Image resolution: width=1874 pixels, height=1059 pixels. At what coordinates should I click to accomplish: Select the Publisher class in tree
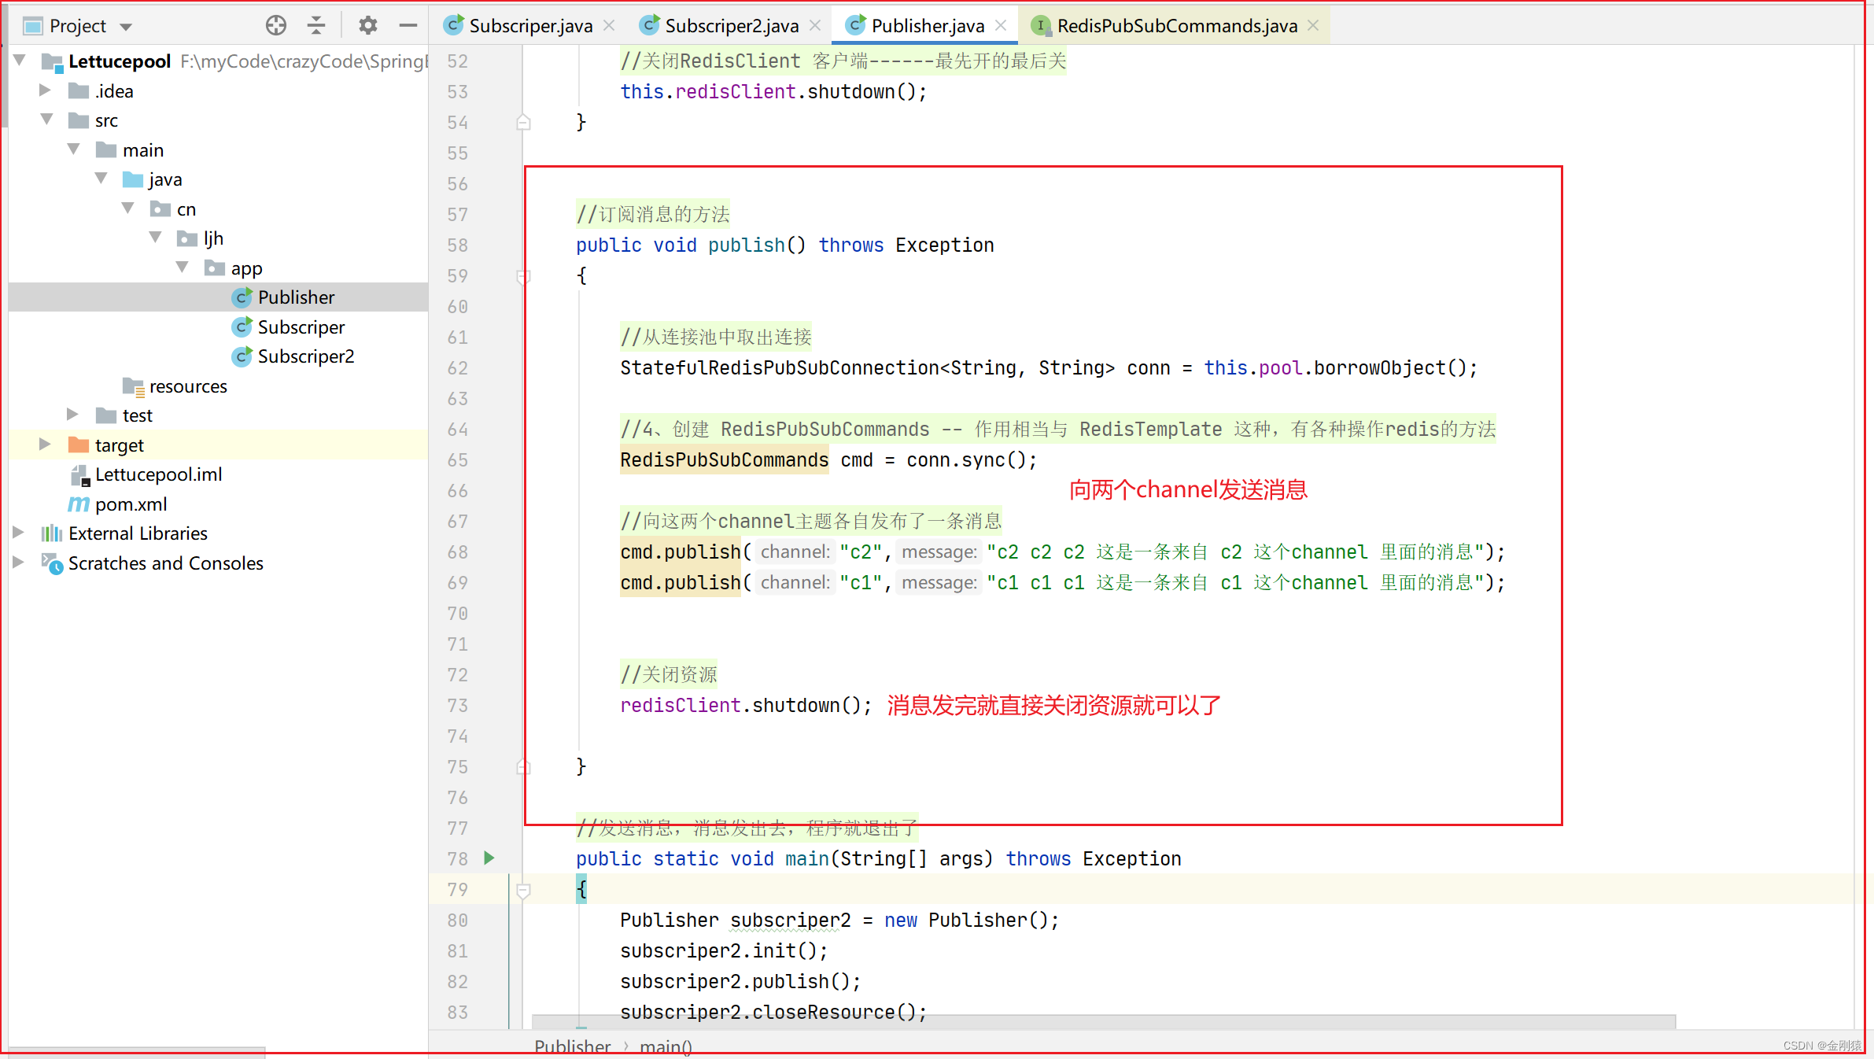pos(218,297)
